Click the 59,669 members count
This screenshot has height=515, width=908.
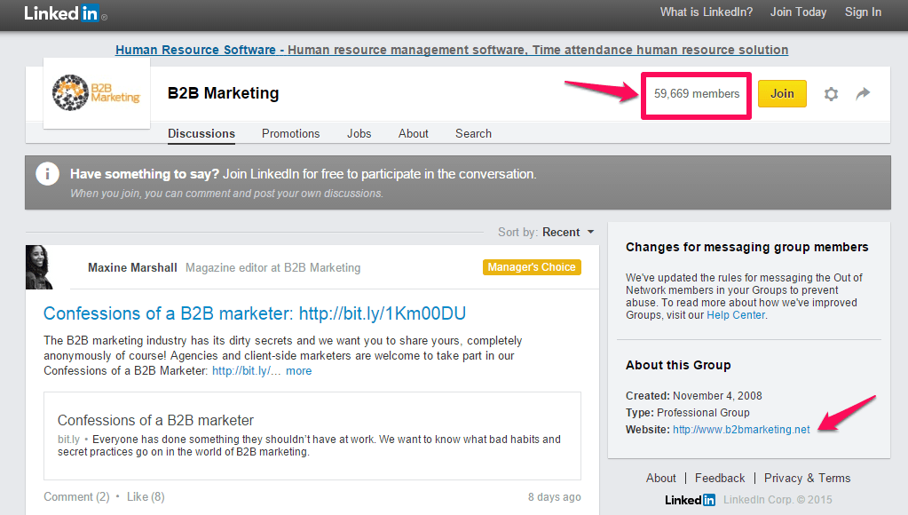click(697, 94)
